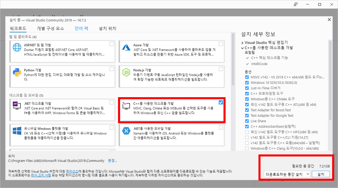
Task: Minimize the Visual Studio Installer window
Action: click(307, 4)
